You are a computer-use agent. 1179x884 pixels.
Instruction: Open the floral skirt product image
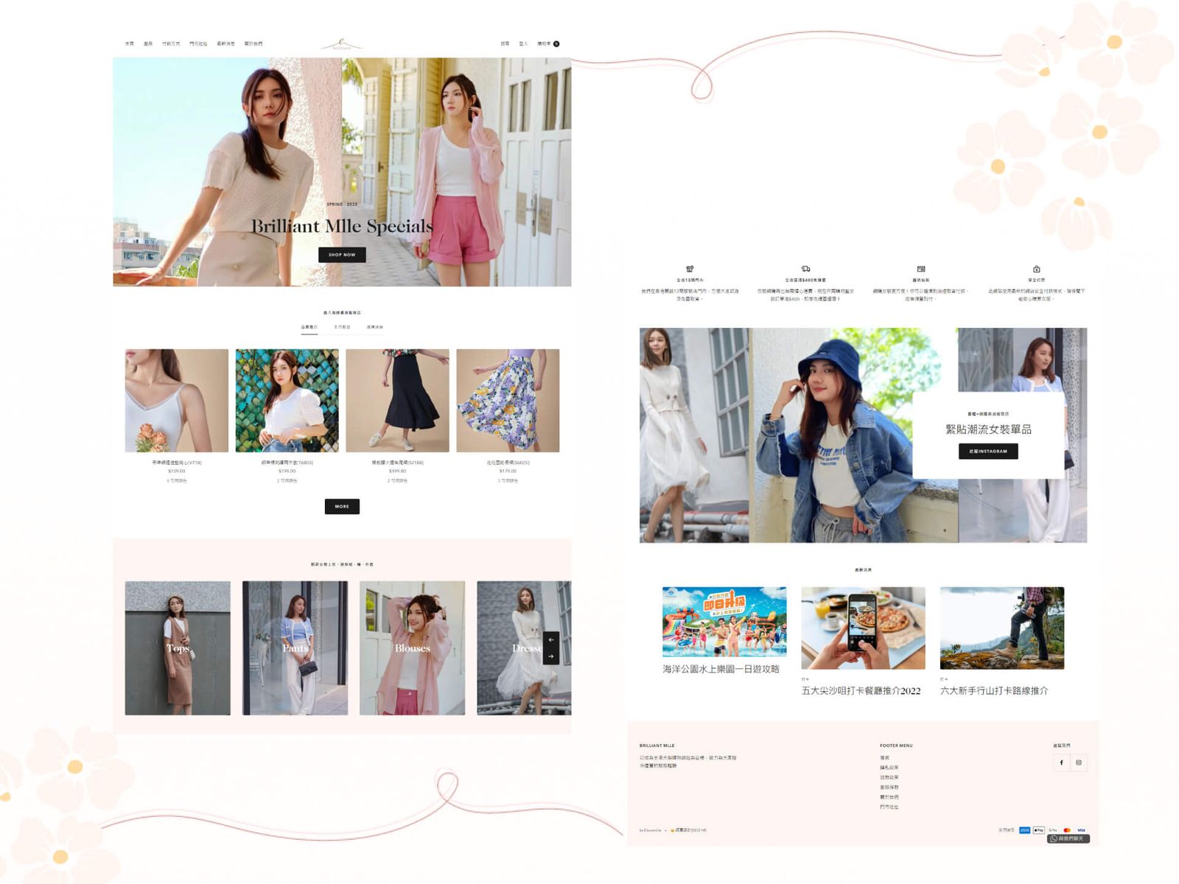508,400
